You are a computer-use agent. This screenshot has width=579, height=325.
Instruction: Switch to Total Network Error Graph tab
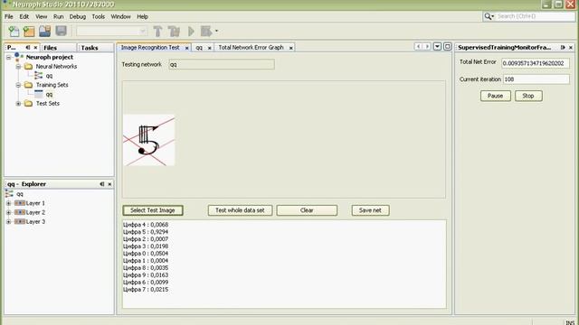pos(252,48)
